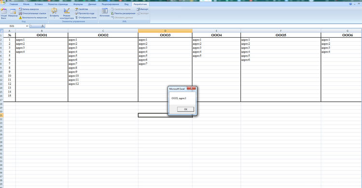Select адрес12 under ООО2
362x188 pixels.
pos(103,84)
